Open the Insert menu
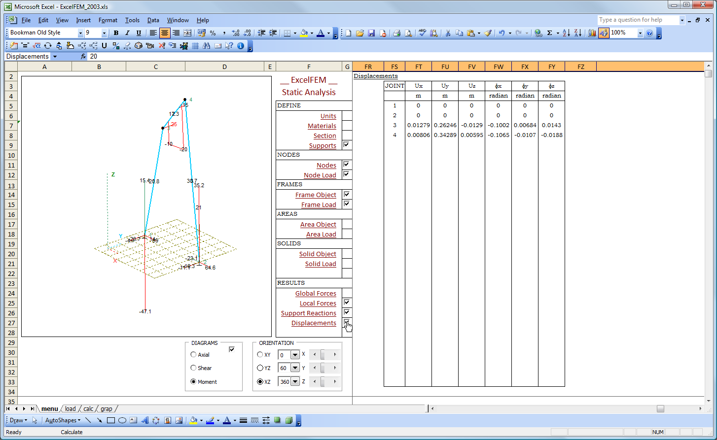The height and width of the screenshot is (440, 717). click(83, 20)
